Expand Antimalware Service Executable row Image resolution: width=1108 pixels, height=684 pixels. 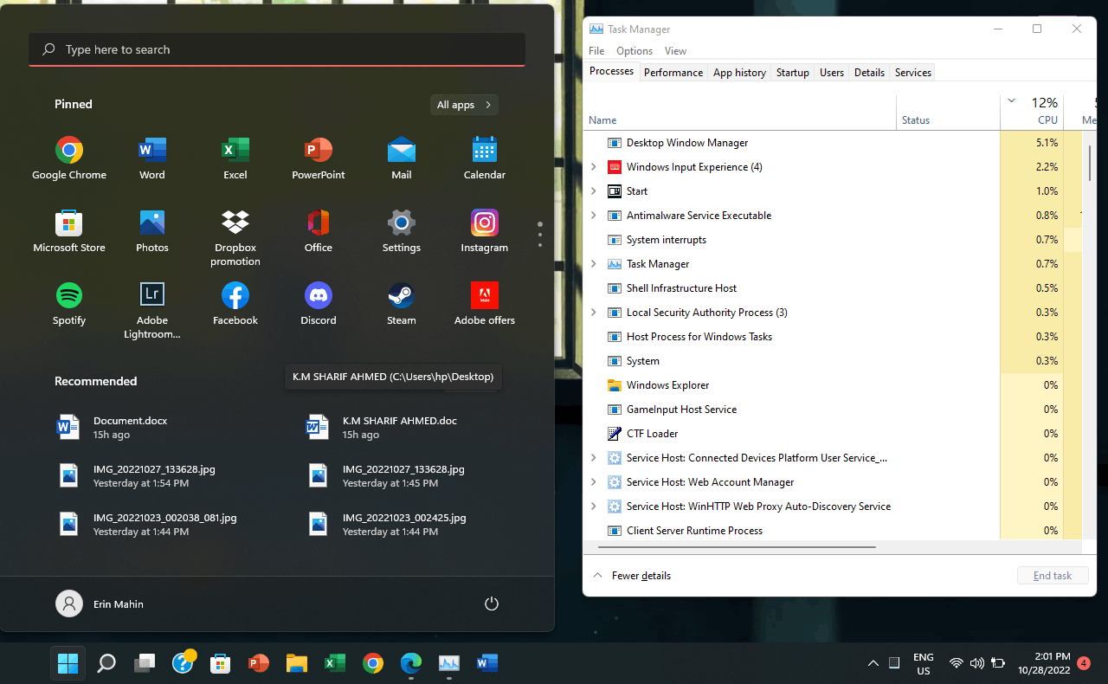(x=593, y=216)
